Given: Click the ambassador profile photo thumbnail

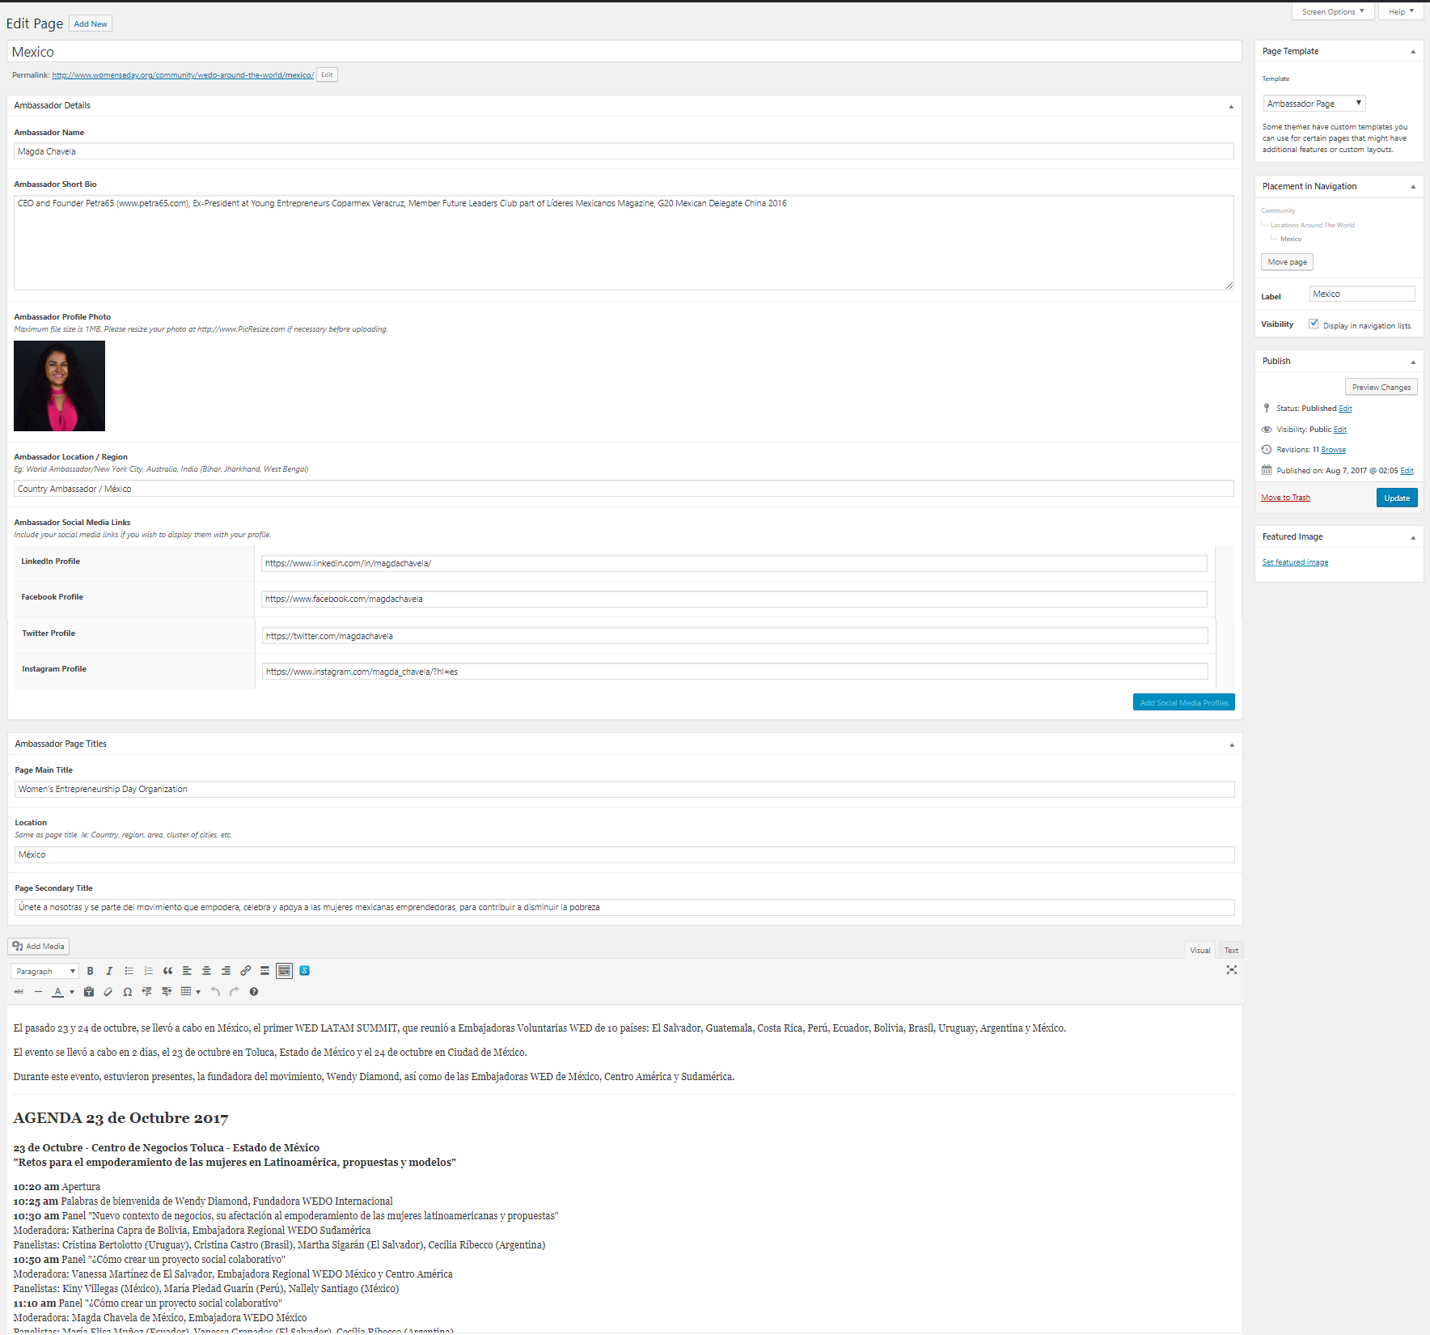Looking at the screenshot, I should (59, 386).
